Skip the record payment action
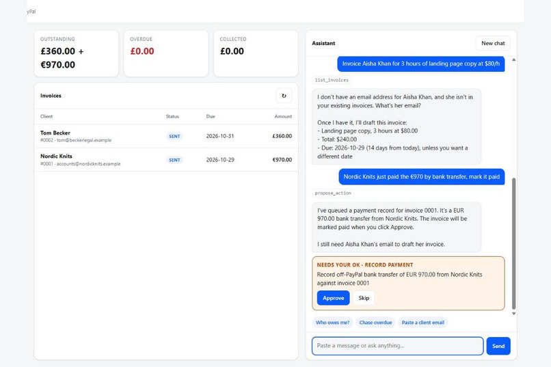This screenshot has height=367, width=551. pyautogui.click(x=364, y=298)
